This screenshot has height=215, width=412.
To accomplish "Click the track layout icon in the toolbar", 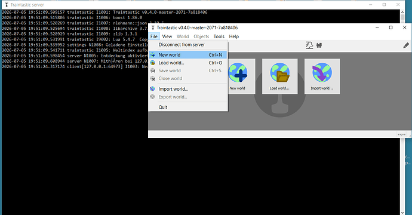I will point(309,45).
